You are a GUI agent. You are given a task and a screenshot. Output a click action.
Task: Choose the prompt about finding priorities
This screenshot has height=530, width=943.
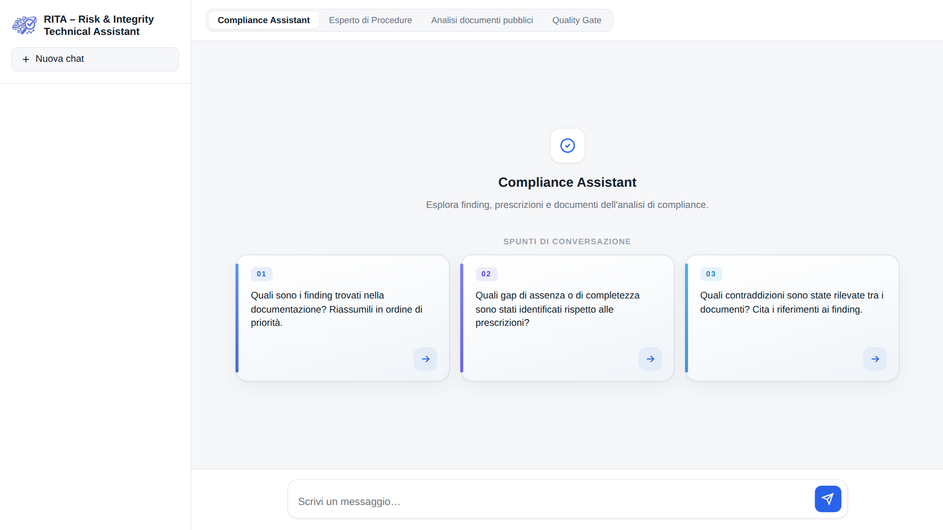(x=337, y=309)
